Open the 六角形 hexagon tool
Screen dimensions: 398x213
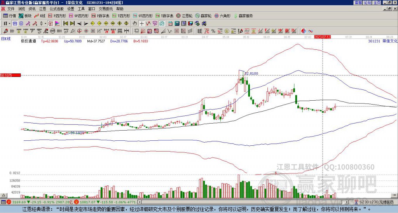223,16
